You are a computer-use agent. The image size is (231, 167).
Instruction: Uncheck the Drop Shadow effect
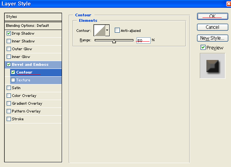9,33
